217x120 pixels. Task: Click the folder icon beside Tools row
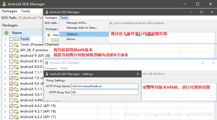point(17,39)
